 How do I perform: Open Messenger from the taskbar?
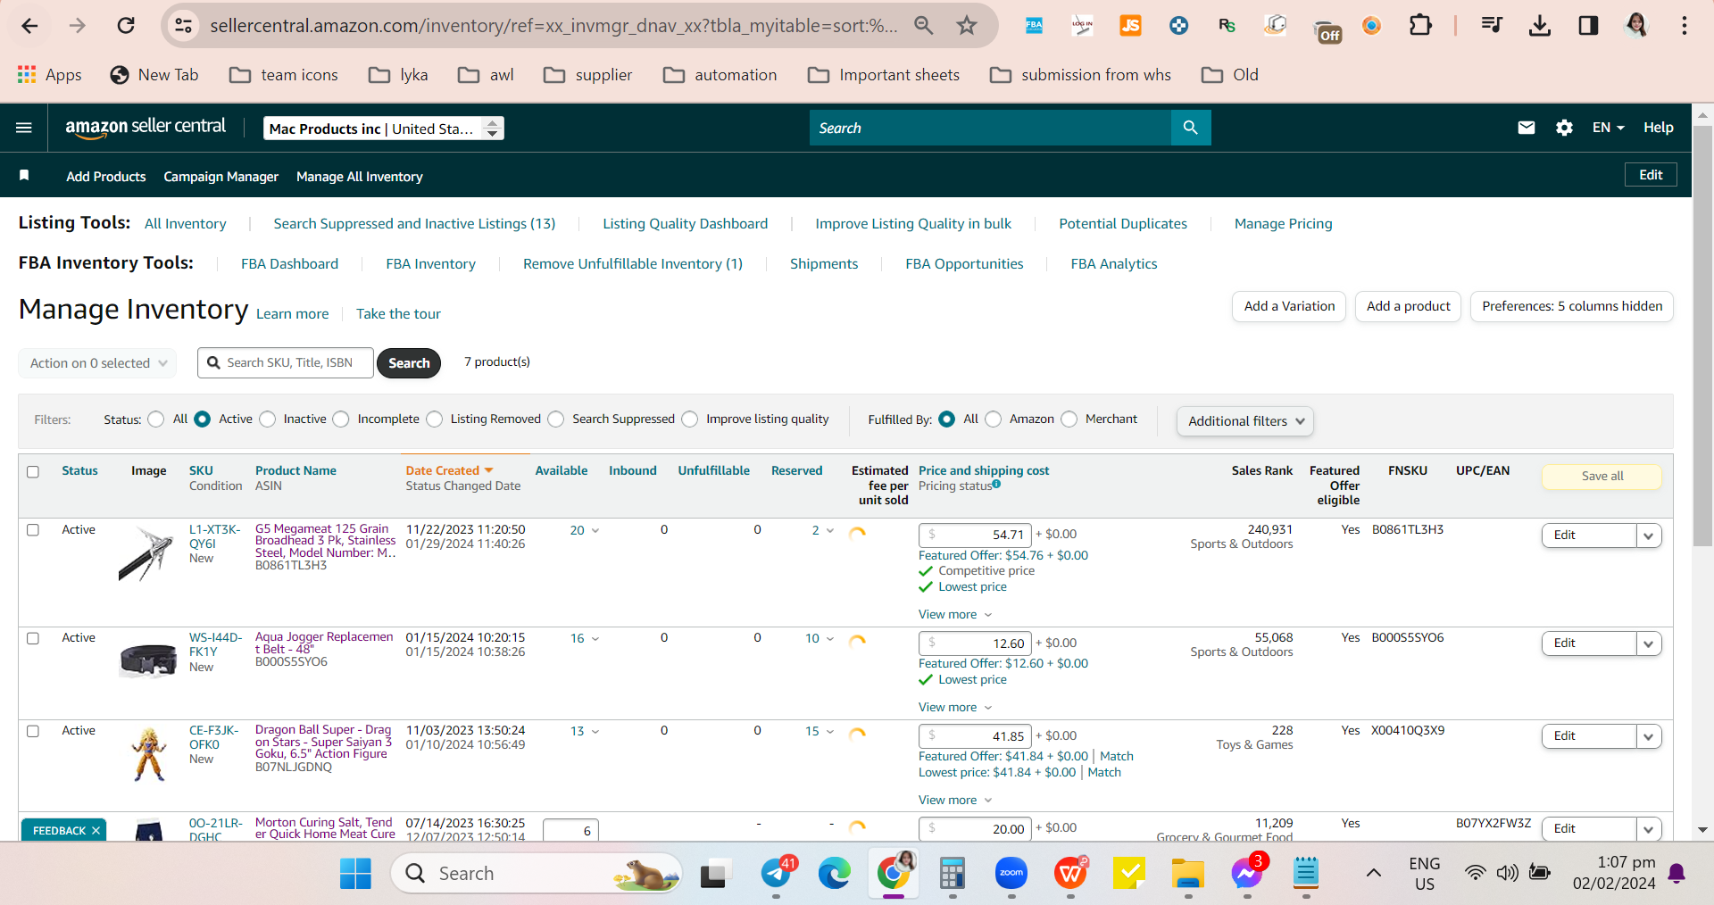[x=1246, y=872]
